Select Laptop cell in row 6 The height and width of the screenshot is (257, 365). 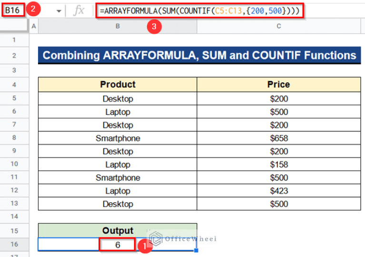coord(118,112)
